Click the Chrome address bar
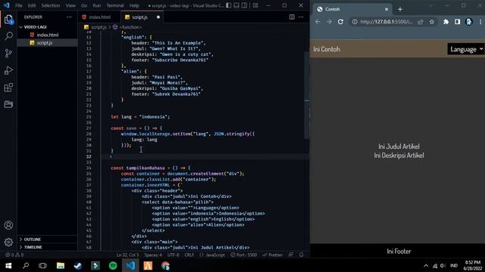Viewport: 485px width, 272px height. 386,22
